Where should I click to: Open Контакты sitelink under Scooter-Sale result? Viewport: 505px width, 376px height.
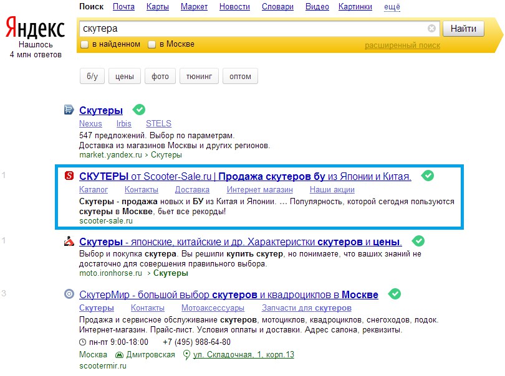click(142, 190)
